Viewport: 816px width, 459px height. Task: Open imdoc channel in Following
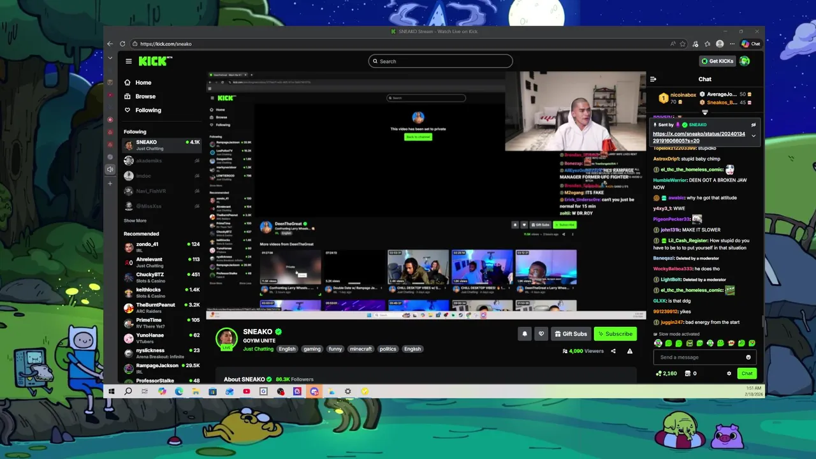click(x=161, y=176)
